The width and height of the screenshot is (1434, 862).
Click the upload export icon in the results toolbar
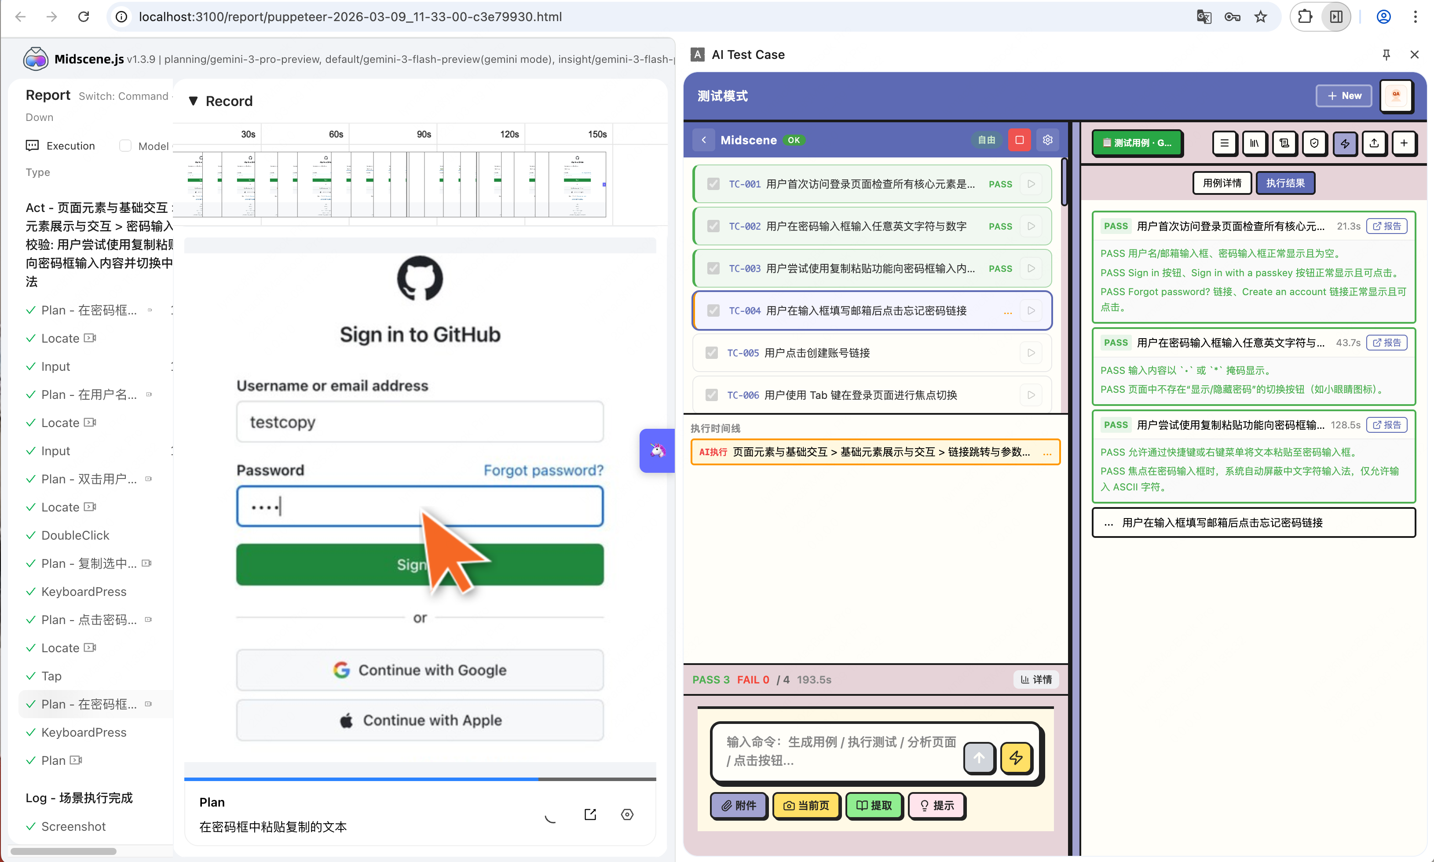click(1374, 143)
